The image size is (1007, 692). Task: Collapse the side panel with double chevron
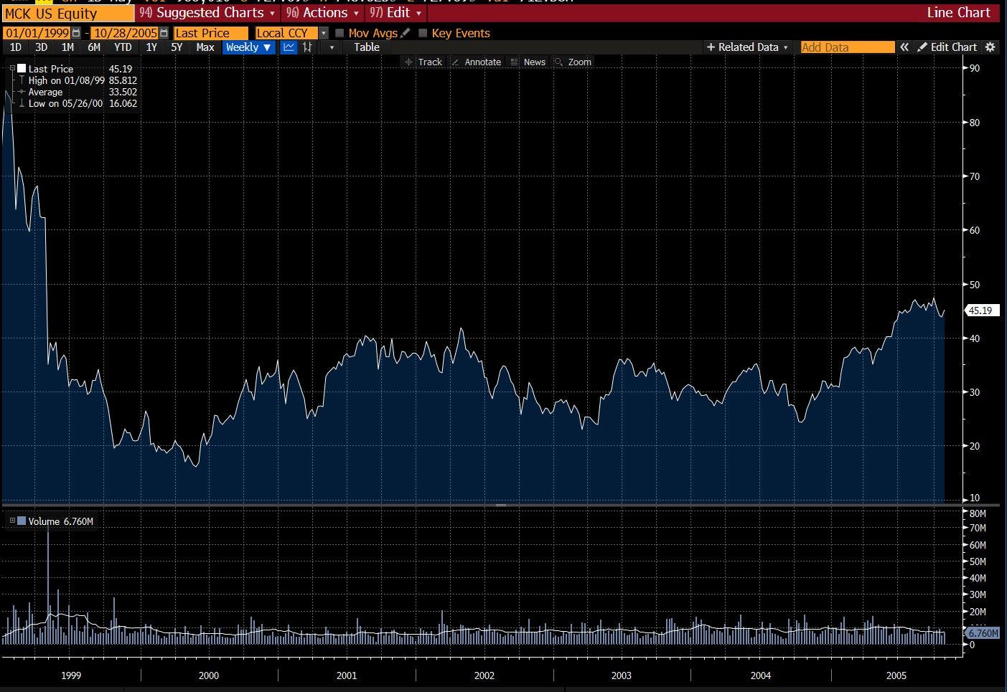904,47
